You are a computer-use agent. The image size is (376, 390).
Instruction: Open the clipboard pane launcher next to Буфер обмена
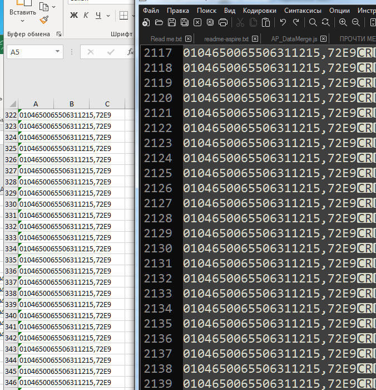point(59,34)
